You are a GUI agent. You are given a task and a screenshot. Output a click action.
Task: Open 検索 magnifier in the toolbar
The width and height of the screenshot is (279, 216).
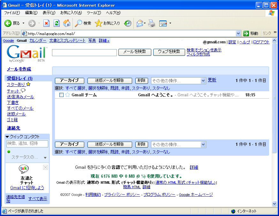[78, 23]
